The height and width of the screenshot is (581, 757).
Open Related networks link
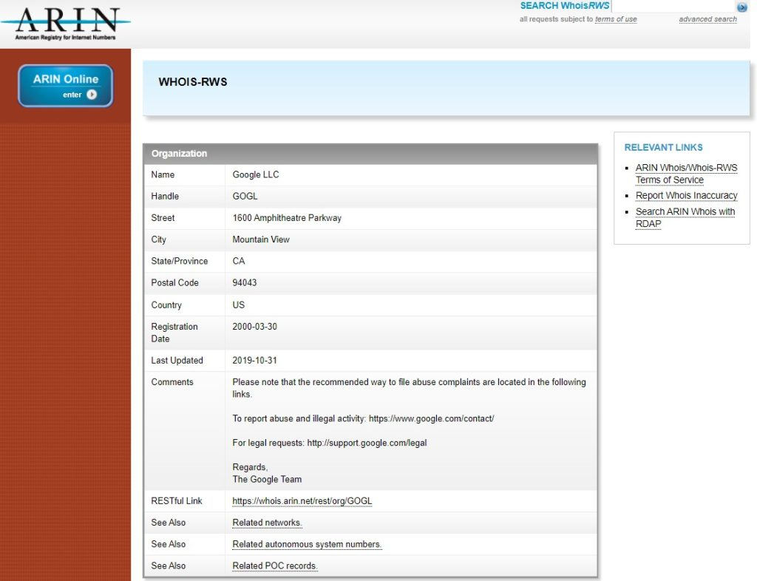tap(267, 523)
